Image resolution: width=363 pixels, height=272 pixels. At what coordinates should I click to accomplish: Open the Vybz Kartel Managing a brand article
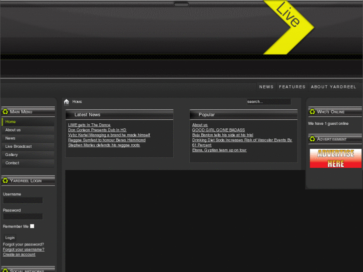(109, 135)
